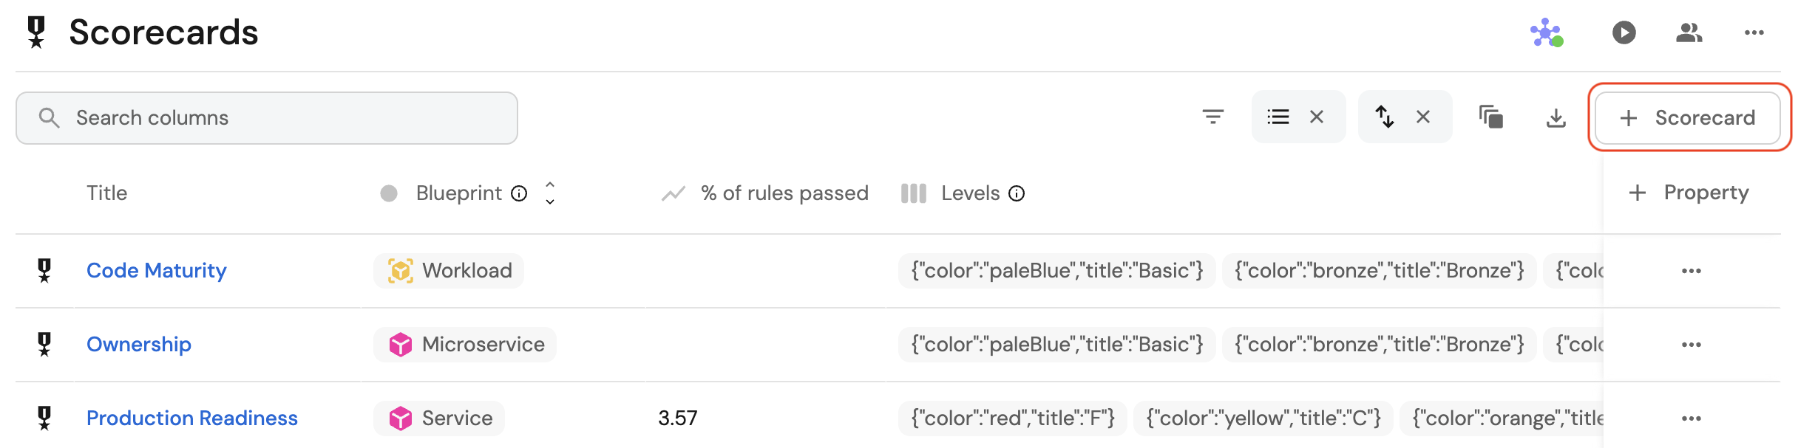Download table with the export icon
1798x448 pixels.
[x=1556, y=117]
